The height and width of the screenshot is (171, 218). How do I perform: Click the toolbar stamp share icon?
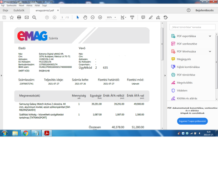point(166,17)
